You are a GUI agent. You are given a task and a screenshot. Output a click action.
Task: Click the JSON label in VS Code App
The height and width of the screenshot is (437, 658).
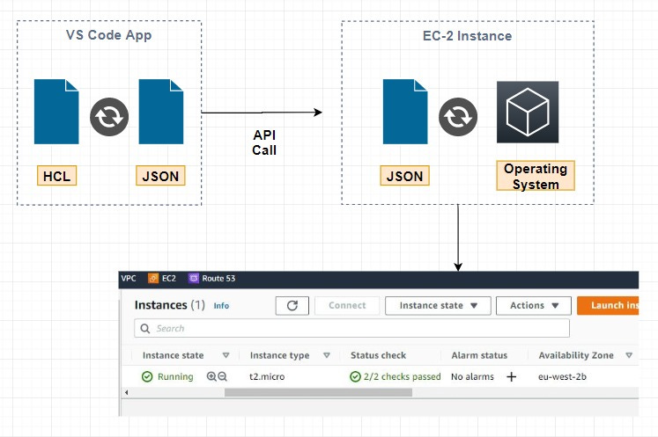160,176
